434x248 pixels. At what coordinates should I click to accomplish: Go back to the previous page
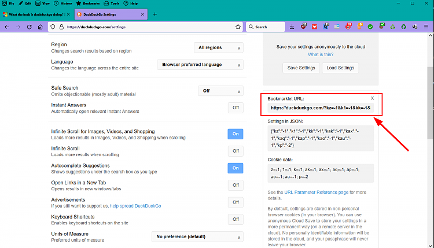click(7, 27)
